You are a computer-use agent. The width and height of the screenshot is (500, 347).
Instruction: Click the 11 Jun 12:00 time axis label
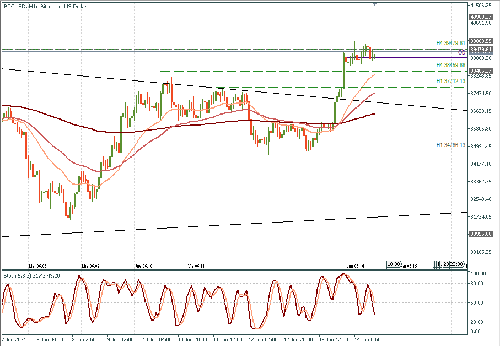227,340
